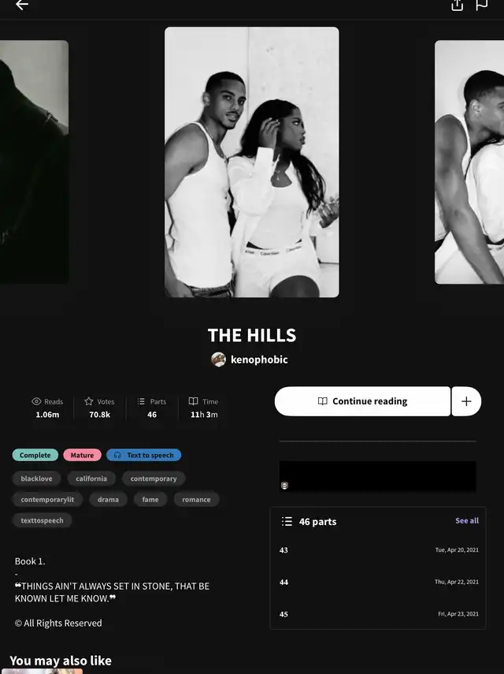View the center story cover image

pos(251,162)
